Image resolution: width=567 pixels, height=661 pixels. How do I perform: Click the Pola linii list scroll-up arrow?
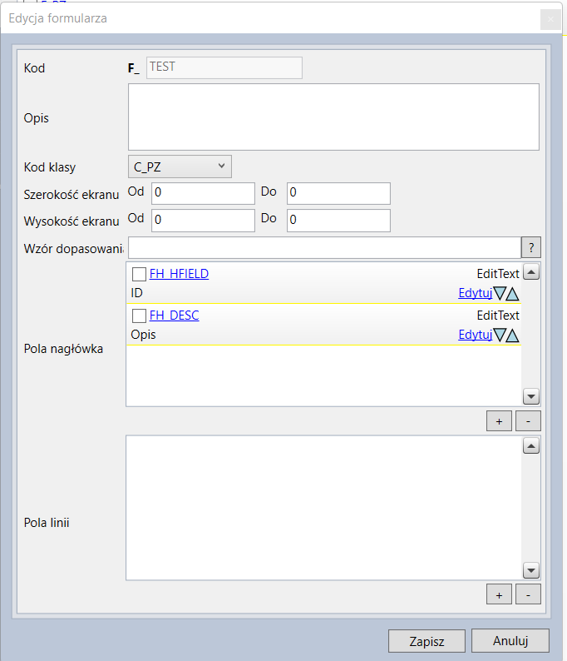(531, 445)
